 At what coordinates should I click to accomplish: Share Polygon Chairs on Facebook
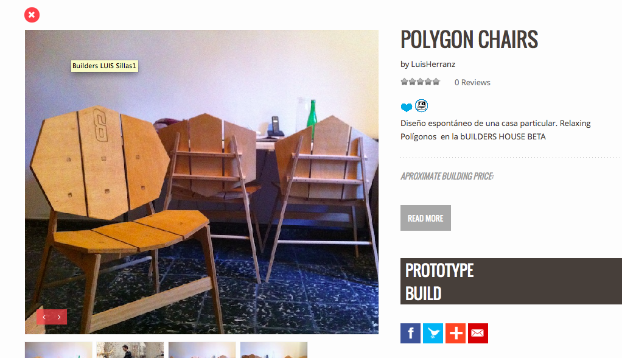click(x=410, y=334)
